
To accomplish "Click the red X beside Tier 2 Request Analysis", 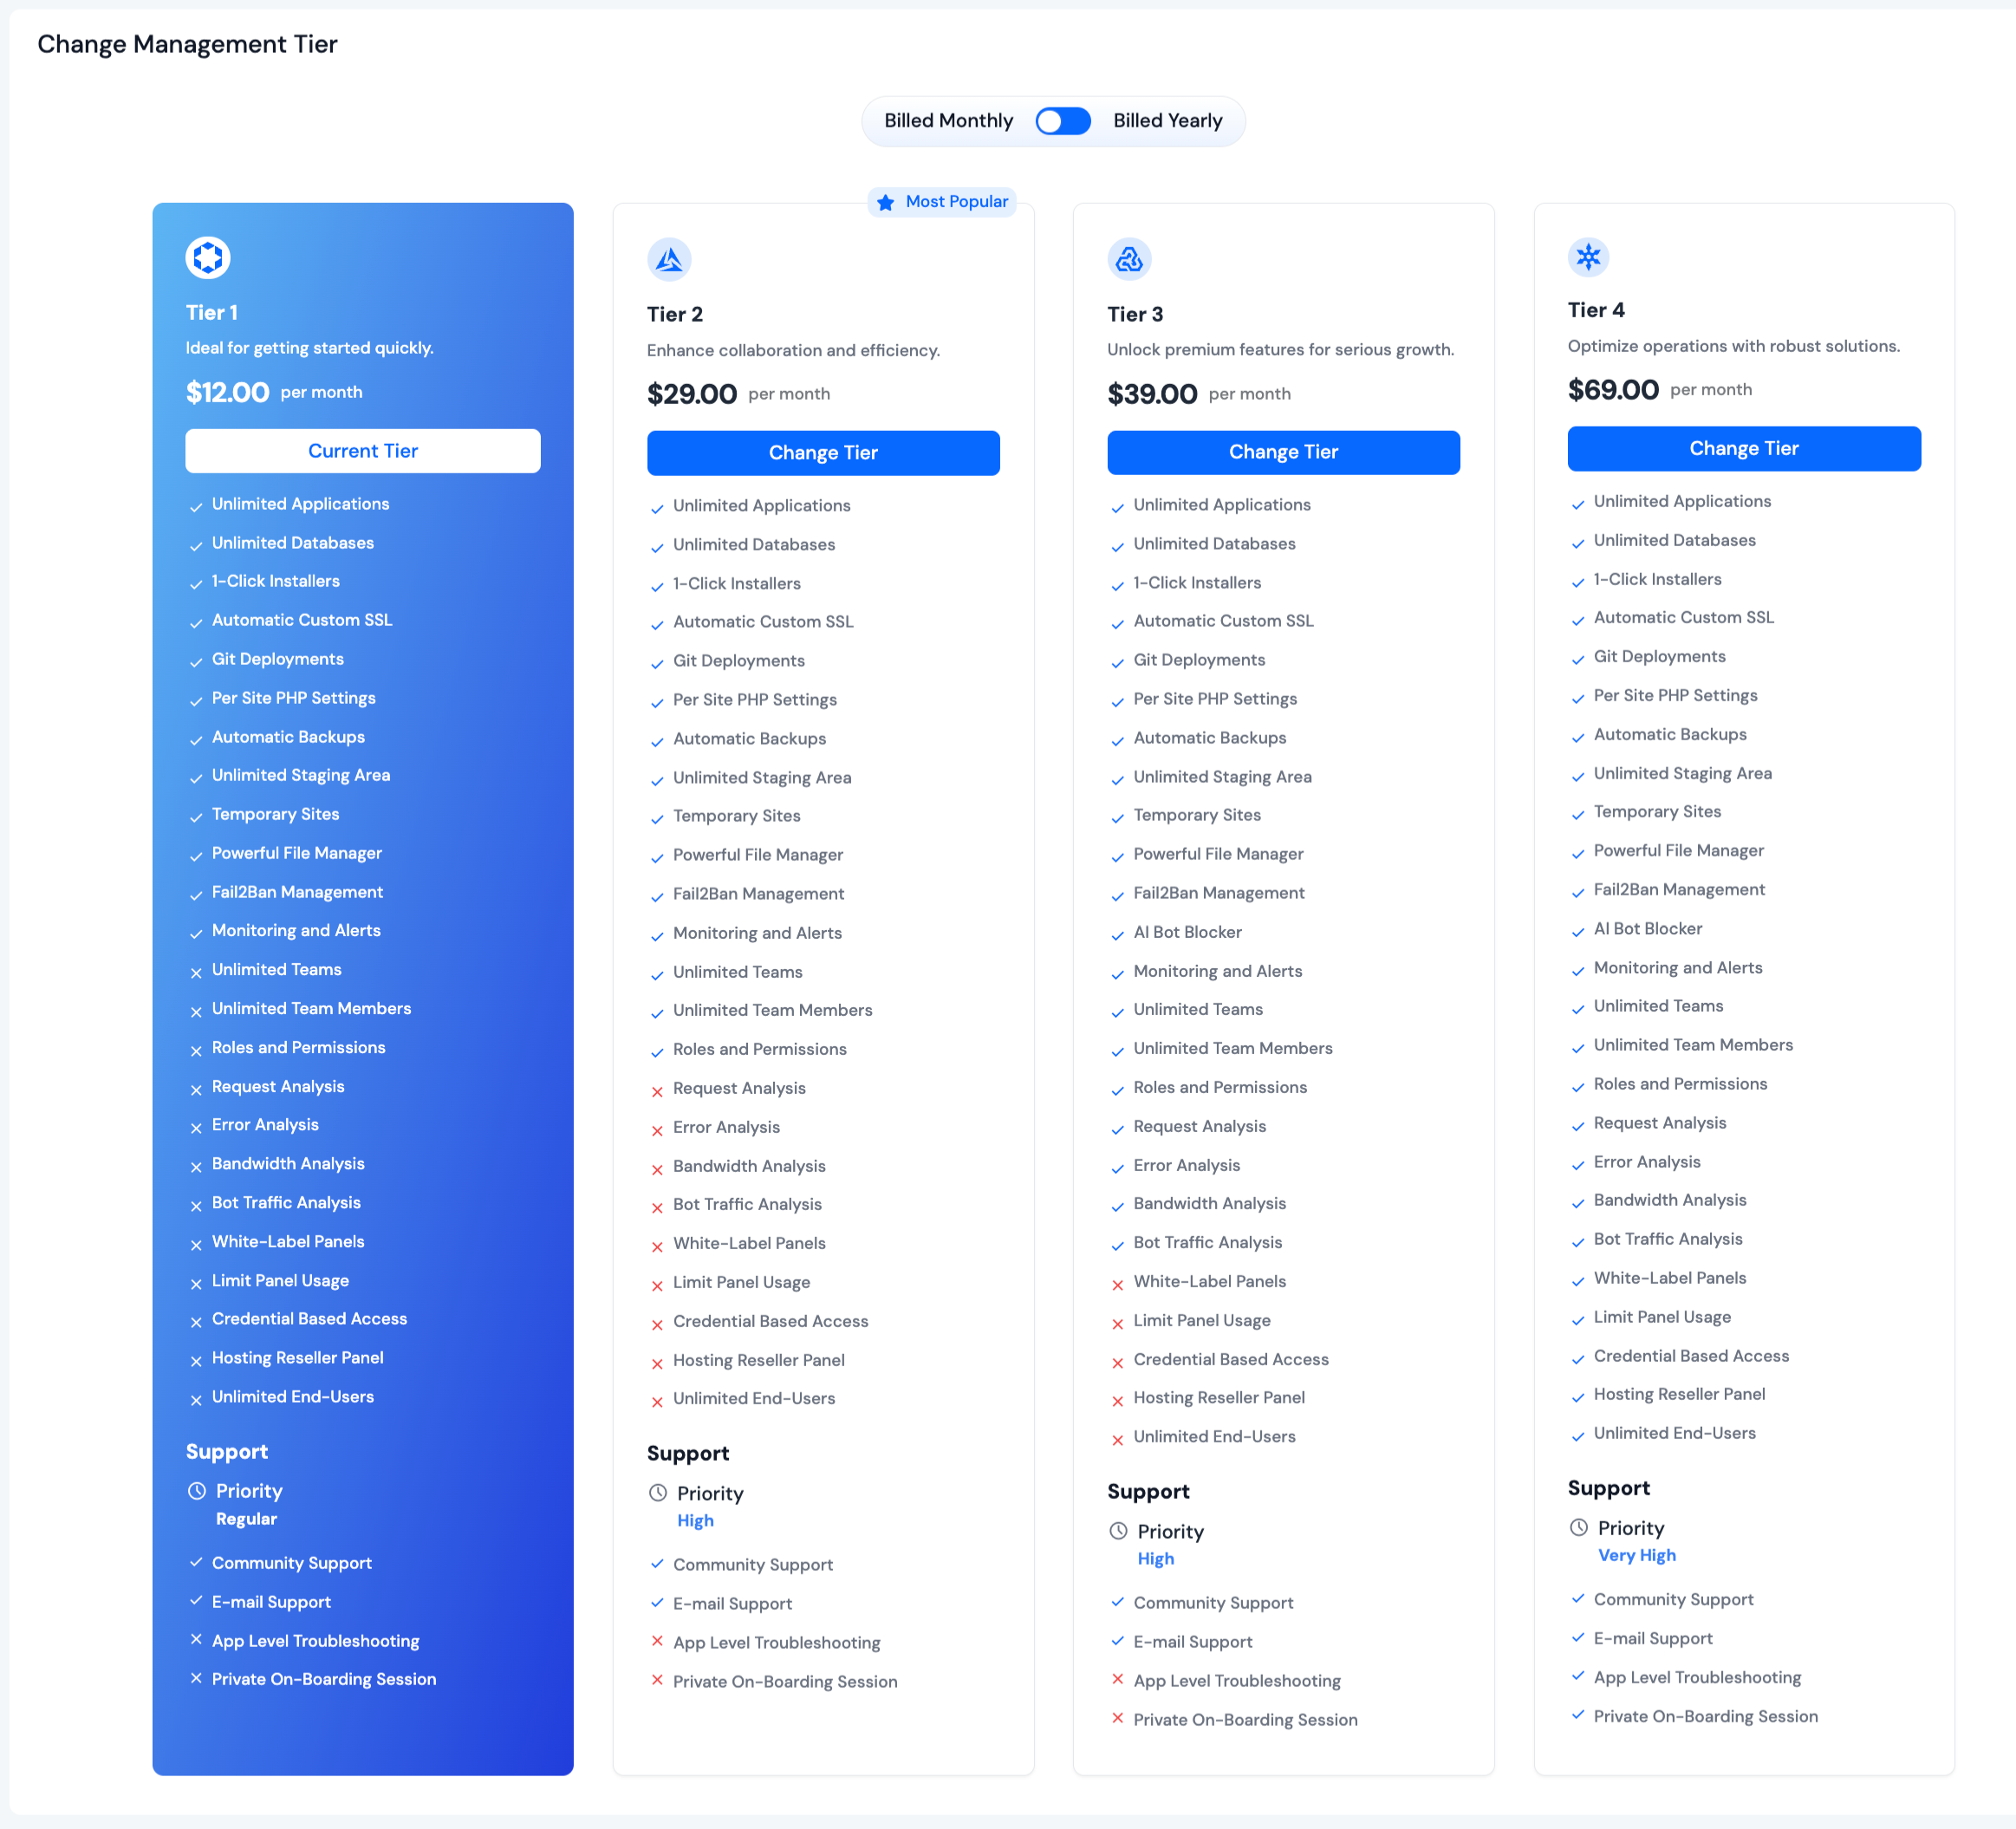I will pyautogui.click(x=657, y=1091).
